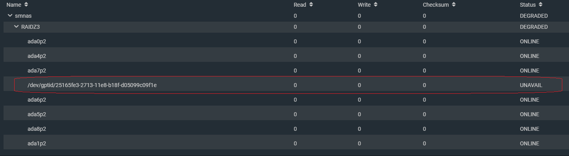
Task: Click the Checksum column sort arrows
Action: (454, 5)
